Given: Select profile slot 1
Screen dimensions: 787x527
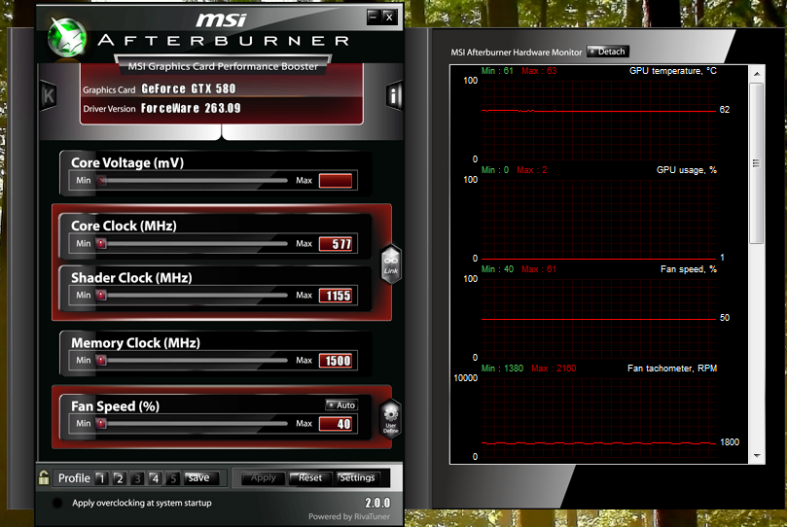Looking at the screenshot, I should (x=101, y=478).
